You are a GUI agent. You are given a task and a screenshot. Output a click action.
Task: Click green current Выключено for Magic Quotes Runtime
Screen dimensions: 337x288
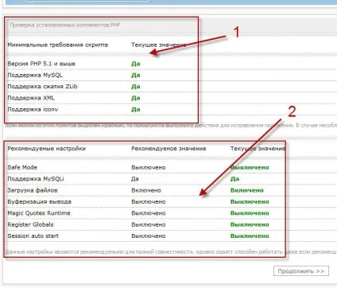click(250, 213)
